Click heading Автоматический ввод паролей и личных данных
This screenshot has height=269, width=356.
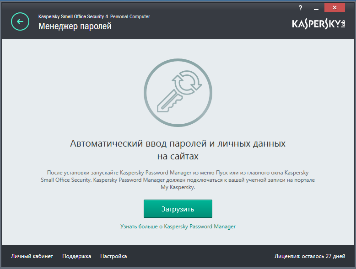(x=178, y=149)
